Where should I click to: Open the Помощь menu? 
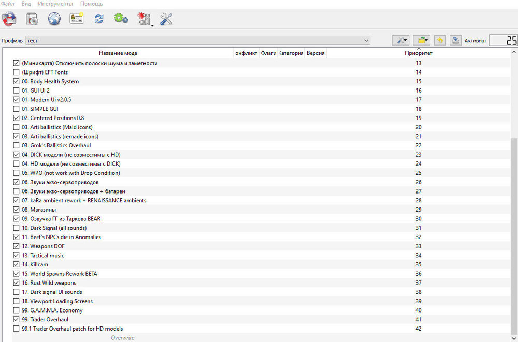coord(91,4)
